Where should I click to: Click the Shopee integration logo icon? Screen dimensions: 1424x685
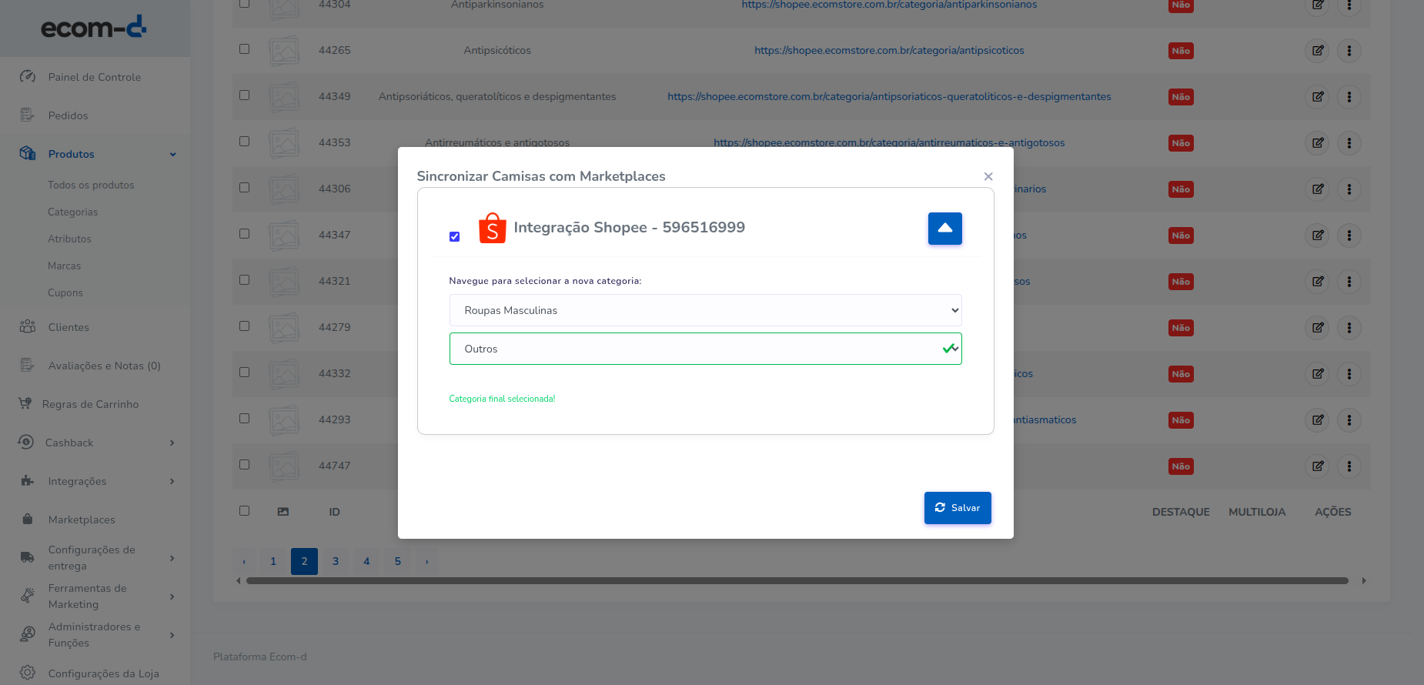tap(492, 228)
